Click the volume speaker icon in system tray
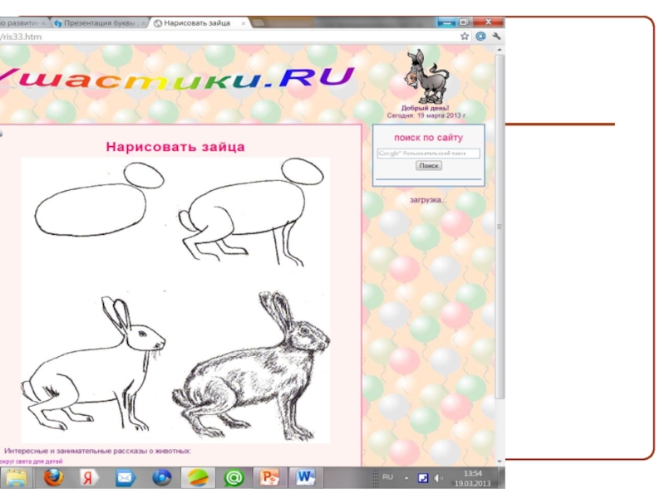Viewport: 665px width, 498px height. pos(439,478)
